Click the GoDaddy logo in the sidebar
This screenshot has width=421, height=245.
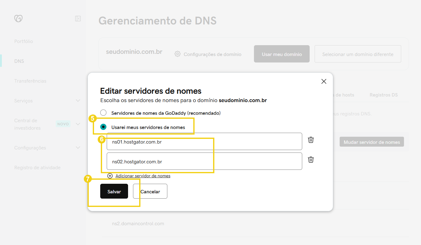click(18, 19)
